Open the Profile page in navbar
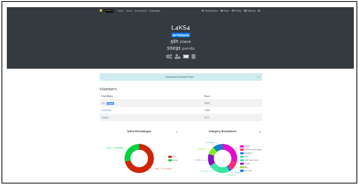Screen dimensions: 358x185 click(237, 11)
